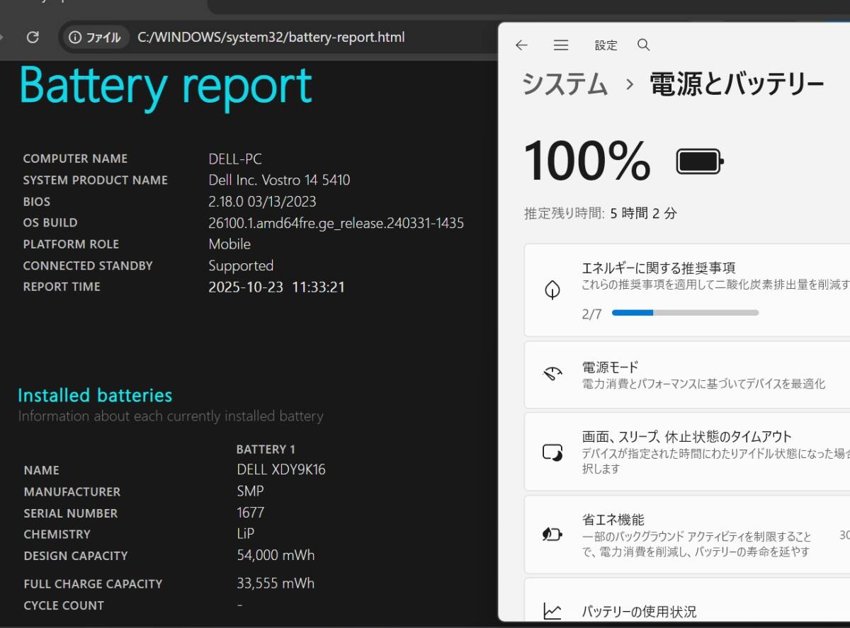Click the バッテリーの使用状況 chart icon
850x628 pixels.
553,611
